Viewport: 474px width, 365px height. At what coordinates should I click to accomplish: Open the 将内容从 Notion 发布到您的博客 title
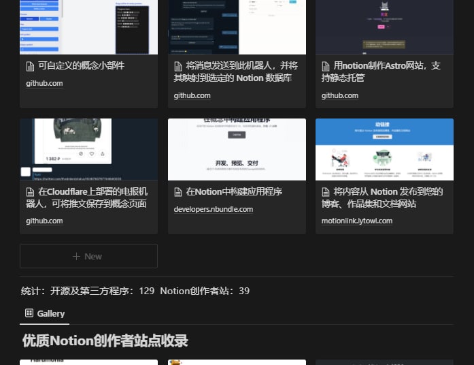pyautogui.click(x=382, y=197)
